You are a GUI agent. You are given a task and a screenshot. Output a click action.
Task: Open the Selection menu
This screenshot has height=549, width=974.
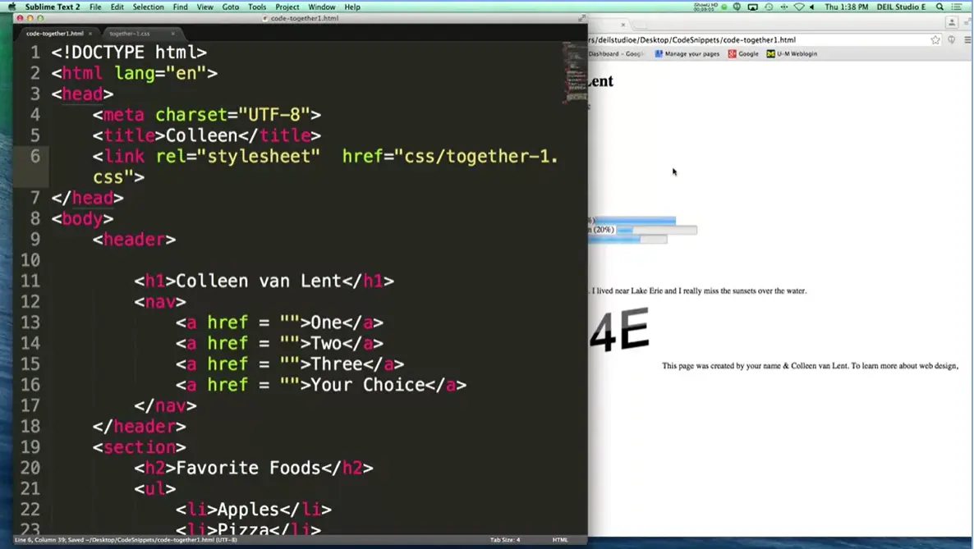[148, 7]
